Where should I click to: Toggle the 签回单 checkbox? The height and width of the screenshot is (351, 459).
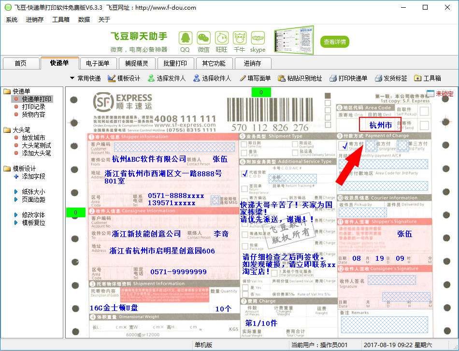[244, 189]
